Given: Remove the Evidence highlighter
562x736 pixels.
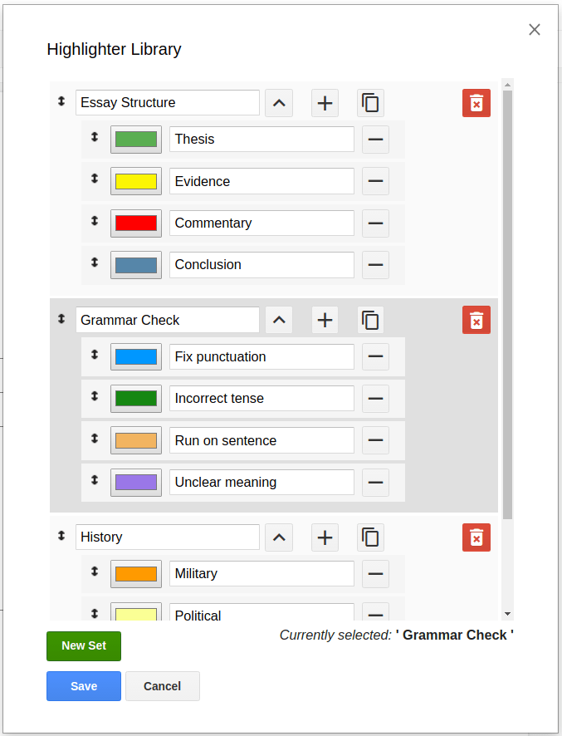Looking at the screenshot, I should click(x=375, y=181).
